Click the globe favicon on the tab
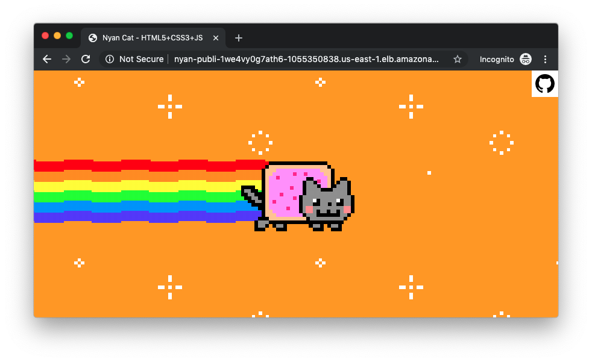592x362 pixels. pos(93,38)
